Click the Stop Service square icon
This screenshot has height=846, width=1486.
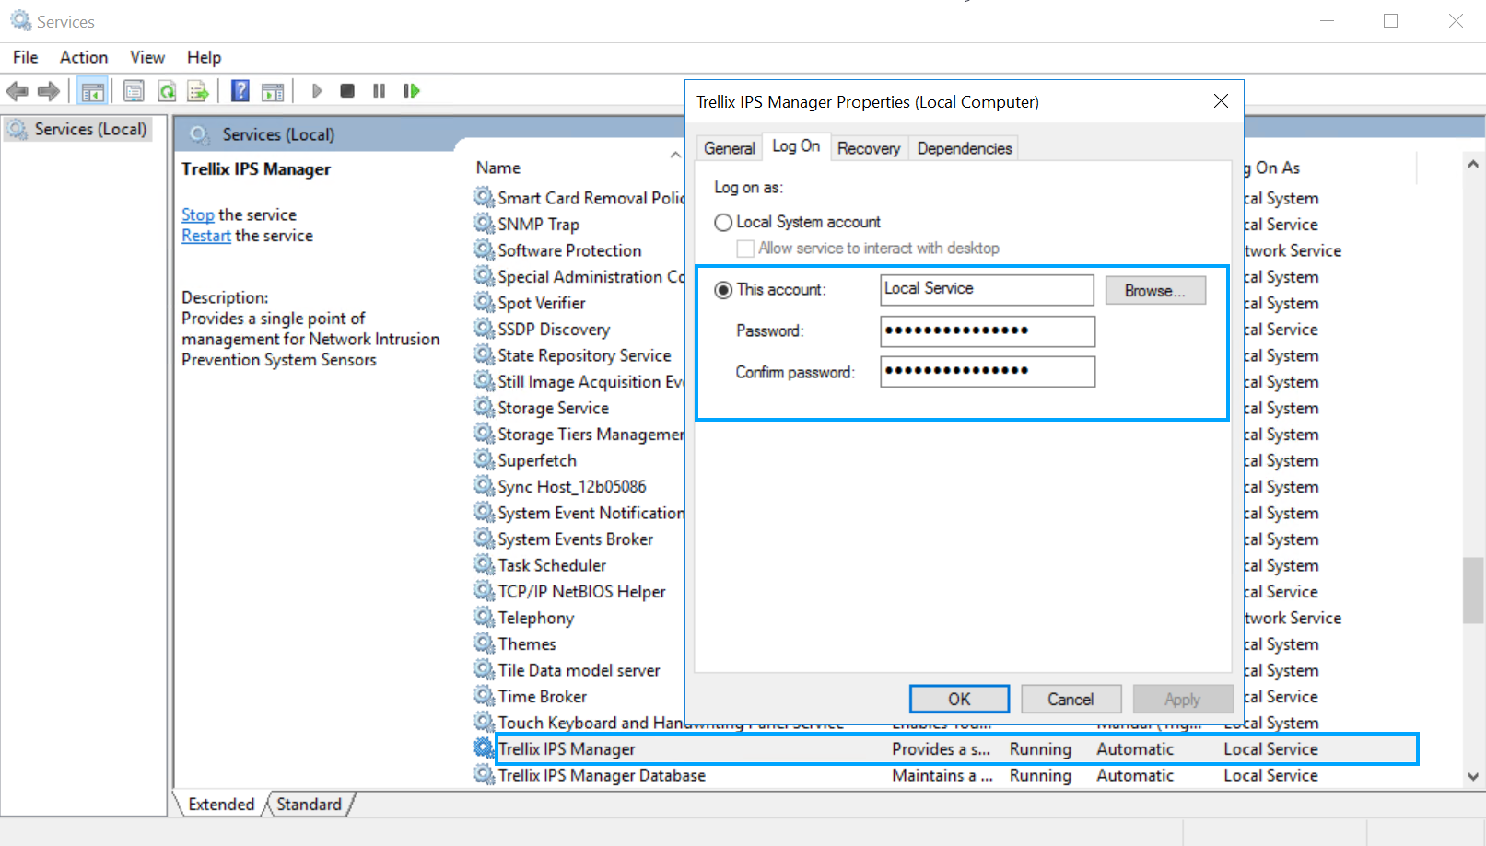click(347, 91)
